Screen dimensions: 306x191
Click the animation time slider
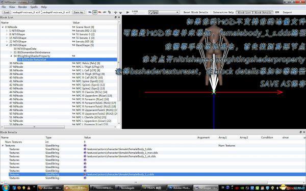point(140,13)
